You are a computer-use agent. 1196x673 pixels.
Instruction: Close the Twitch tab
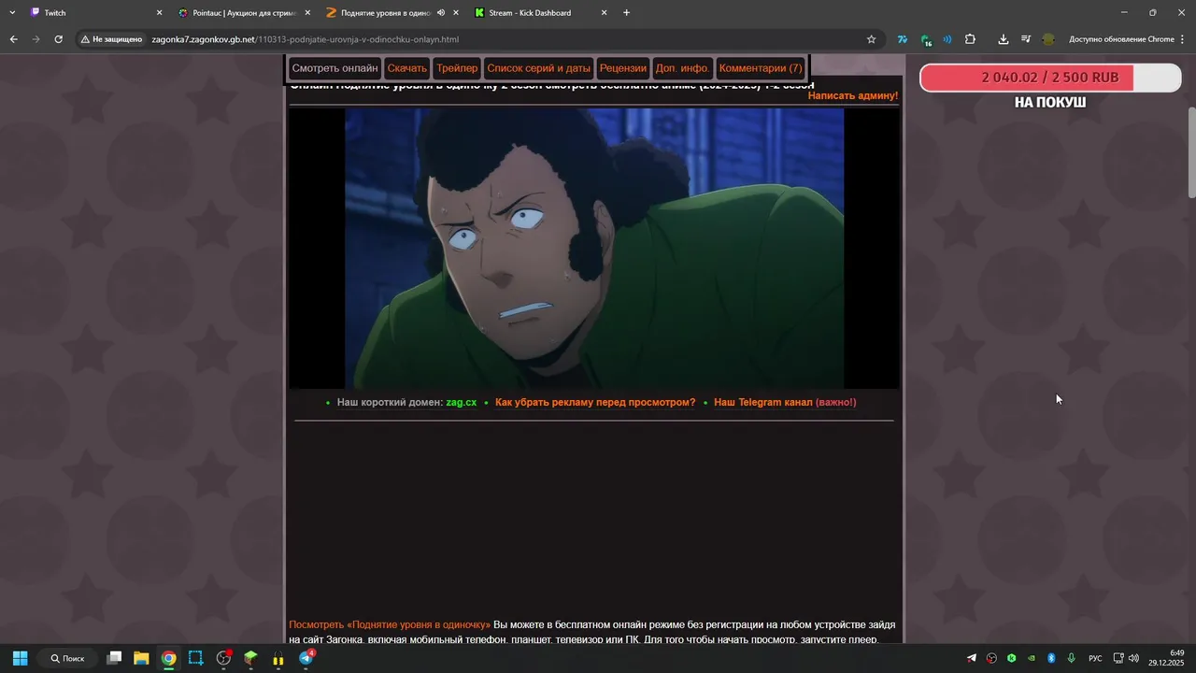(159, 13)
